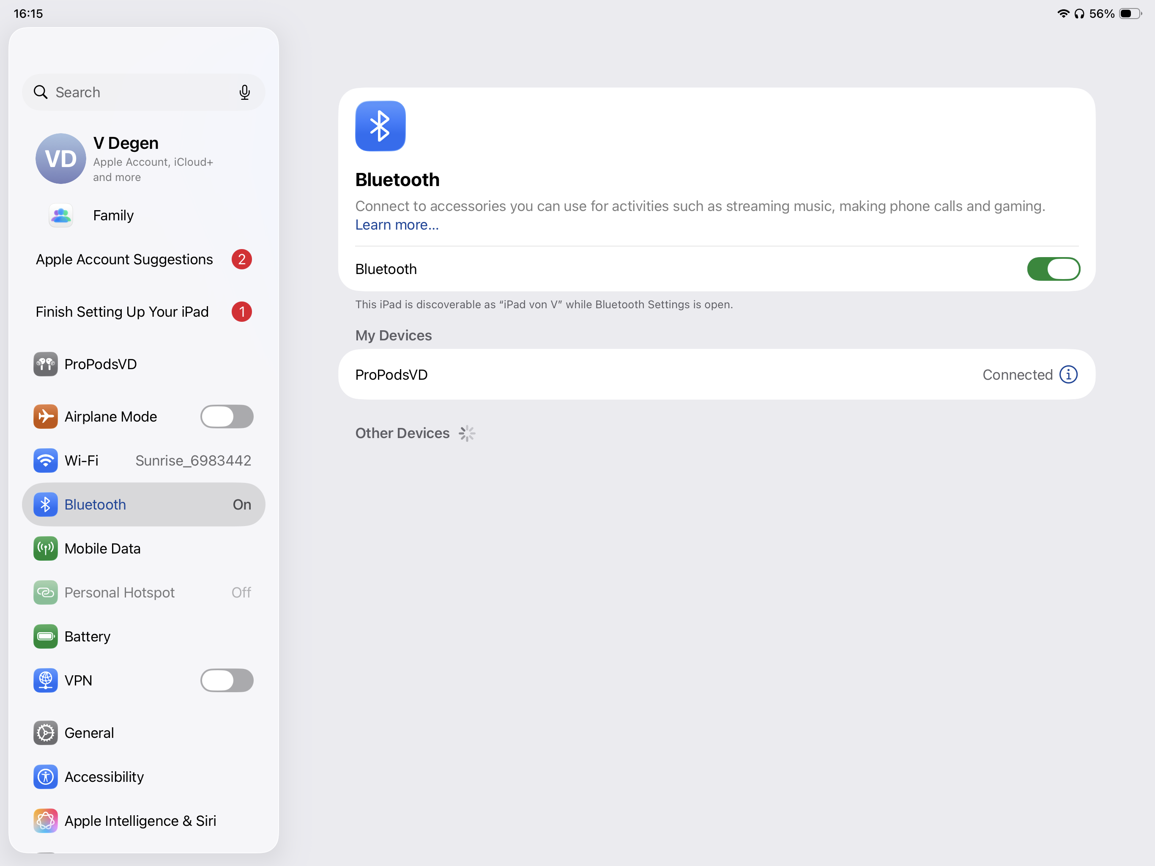1155x866 pixels.
Task: Tap the Personal Hotspot link icon
Action: (x=45, y=592)
